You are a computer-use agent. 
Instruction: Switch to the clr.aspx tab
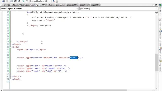point(51,5)
